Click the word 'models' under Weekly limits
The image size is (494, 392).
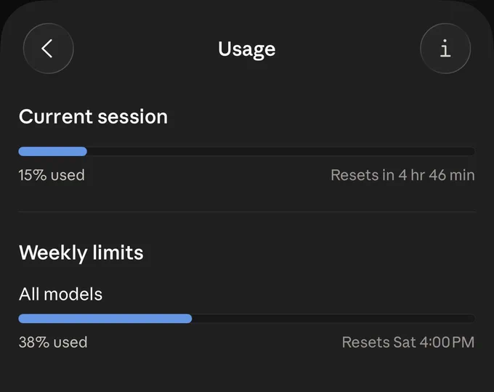(73, 295)
